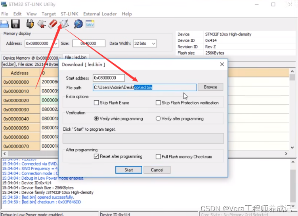Click log line 'Device flash Size : 256KBytes'
The image size is (298, 216).
pos(38,188)
